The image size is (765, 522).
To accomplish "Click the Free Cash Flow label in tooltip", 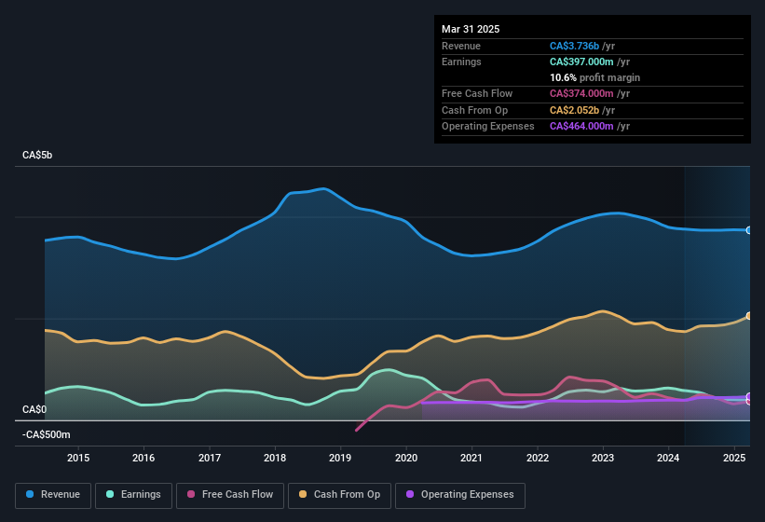I will point(477,93).
